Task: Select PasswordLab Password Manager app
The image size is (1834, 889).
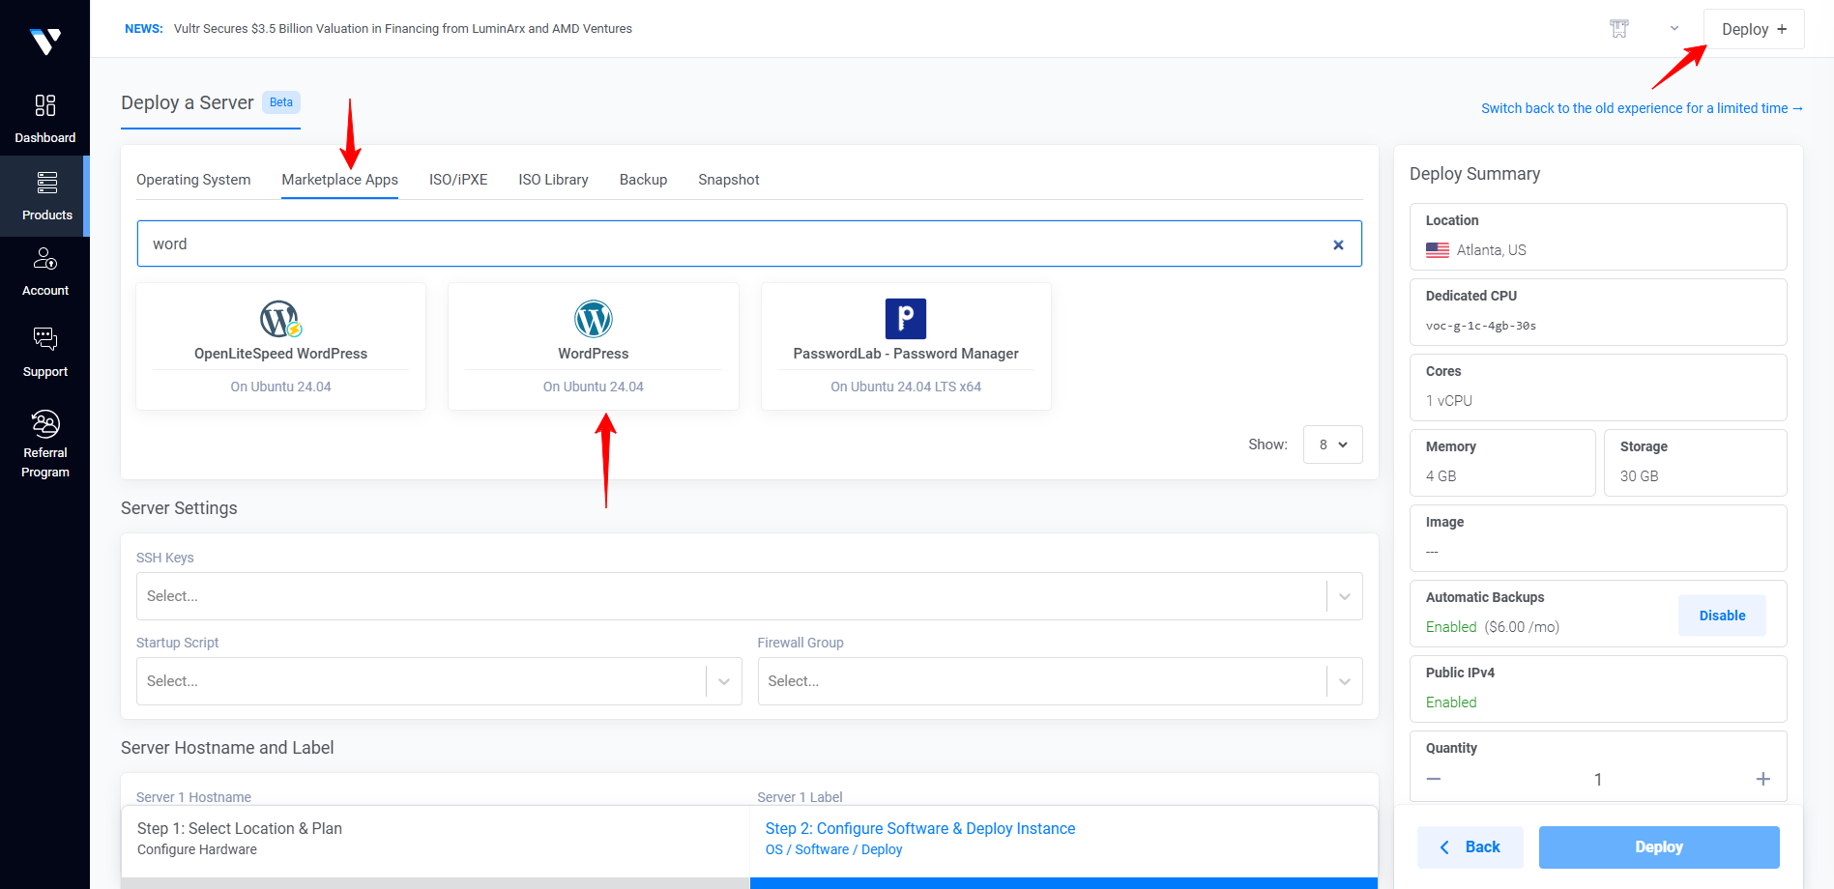Action: click(x=905, y=346)
